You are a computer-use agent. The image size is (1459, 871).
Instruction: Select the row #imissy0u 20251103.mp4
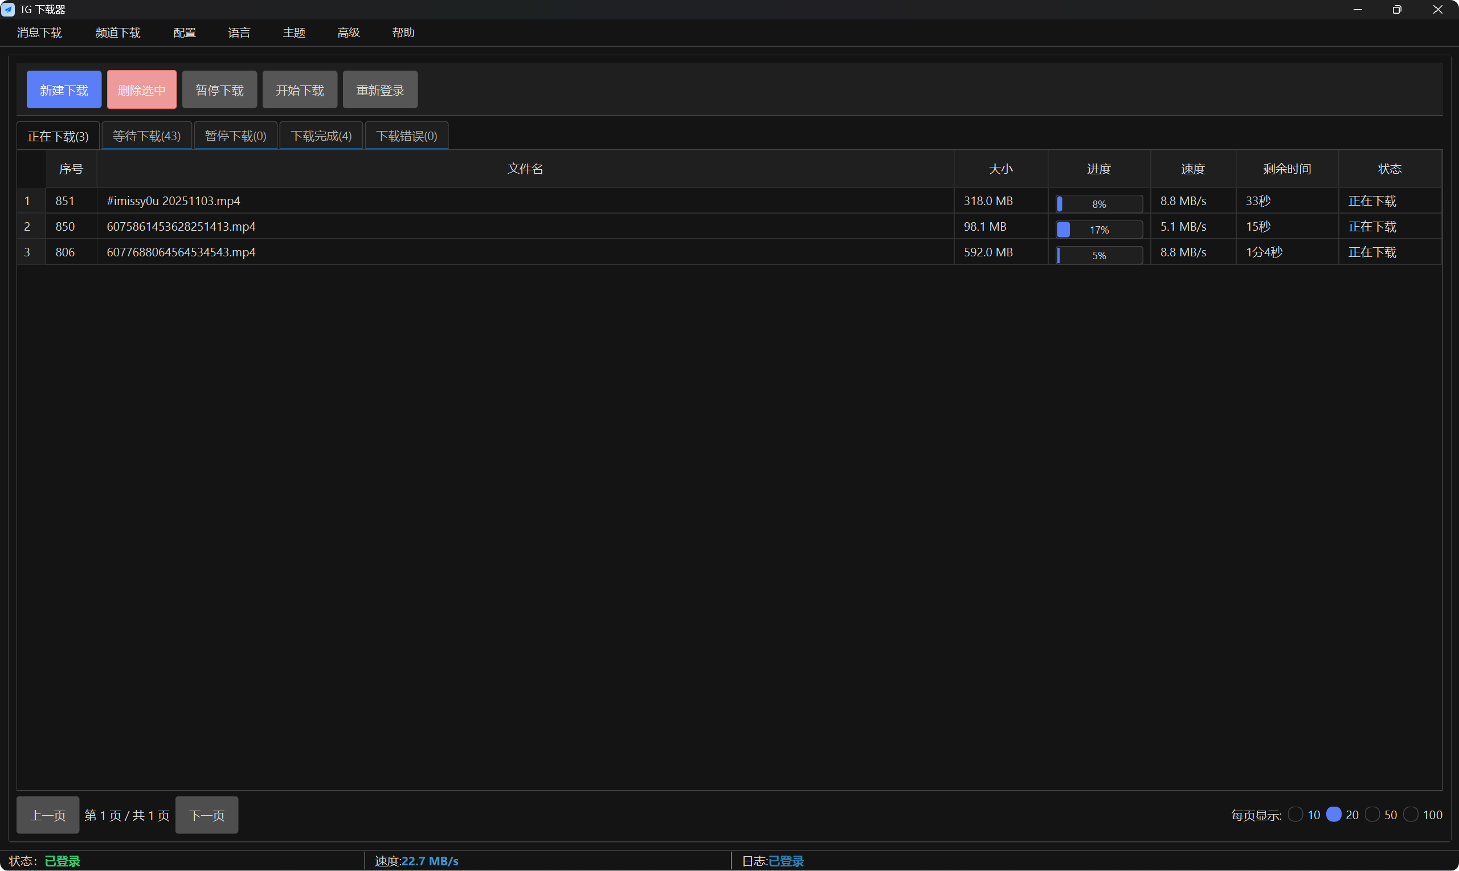pos(173,201)
